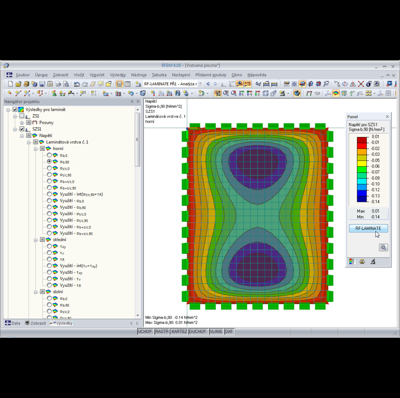Select the σb,0 radio under horní
400x398 pixels.
coord(49,155)
